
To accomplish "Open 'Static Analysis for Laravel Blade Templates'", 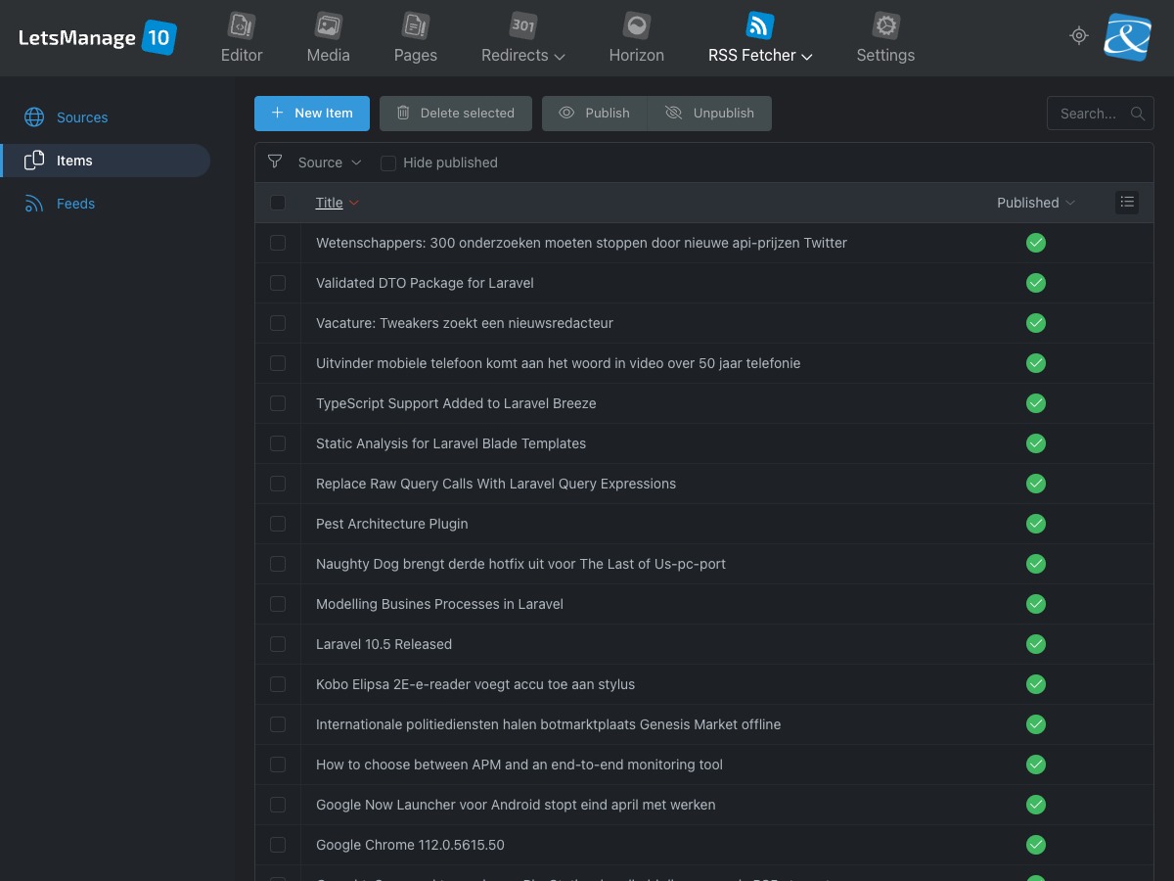I will (x=451, y=443).
